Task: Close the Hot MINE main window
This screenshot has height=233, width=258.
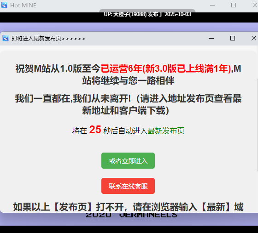Action: [x=254, y=5]
